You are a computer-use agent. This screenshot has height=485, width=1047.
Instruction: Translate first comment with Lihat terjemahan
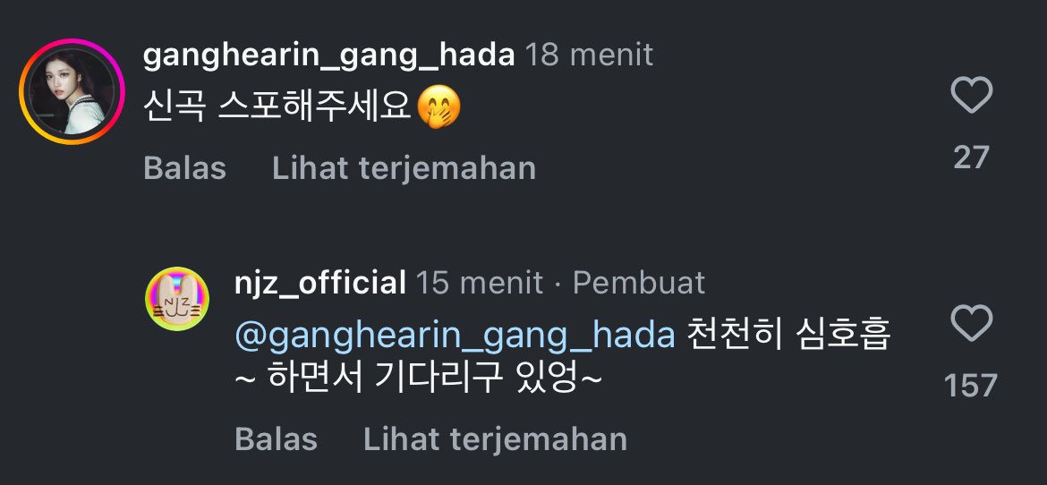404,168
